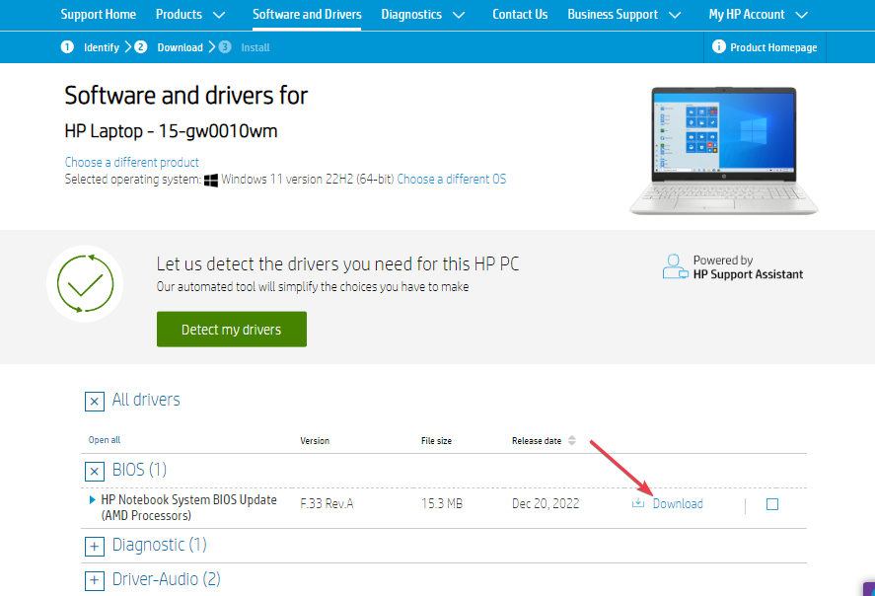Click Detect my drivers button
This screenshot has height=596, width=875.
pyautogui.click(x=232, y=330)
